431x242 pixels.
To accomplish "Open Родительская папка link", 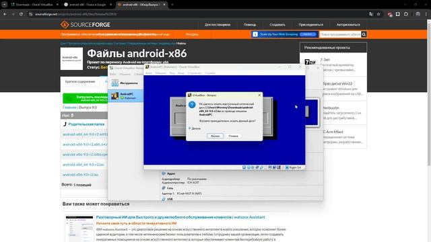I will (x=86, y=124).
